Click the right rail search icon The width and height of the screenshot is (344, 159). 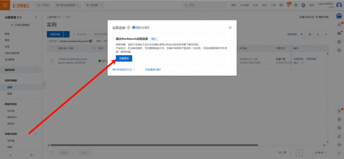(339, 25)
